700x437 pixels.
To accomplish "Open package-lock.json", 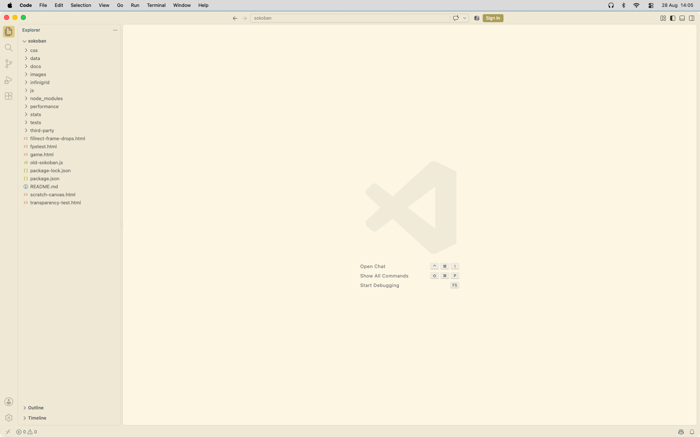I will pos(69,171).
